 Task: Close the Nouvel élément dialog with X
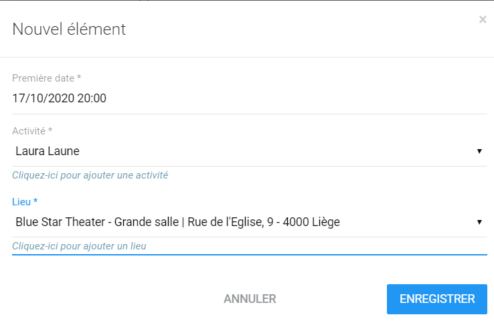(x=483, y=20)
